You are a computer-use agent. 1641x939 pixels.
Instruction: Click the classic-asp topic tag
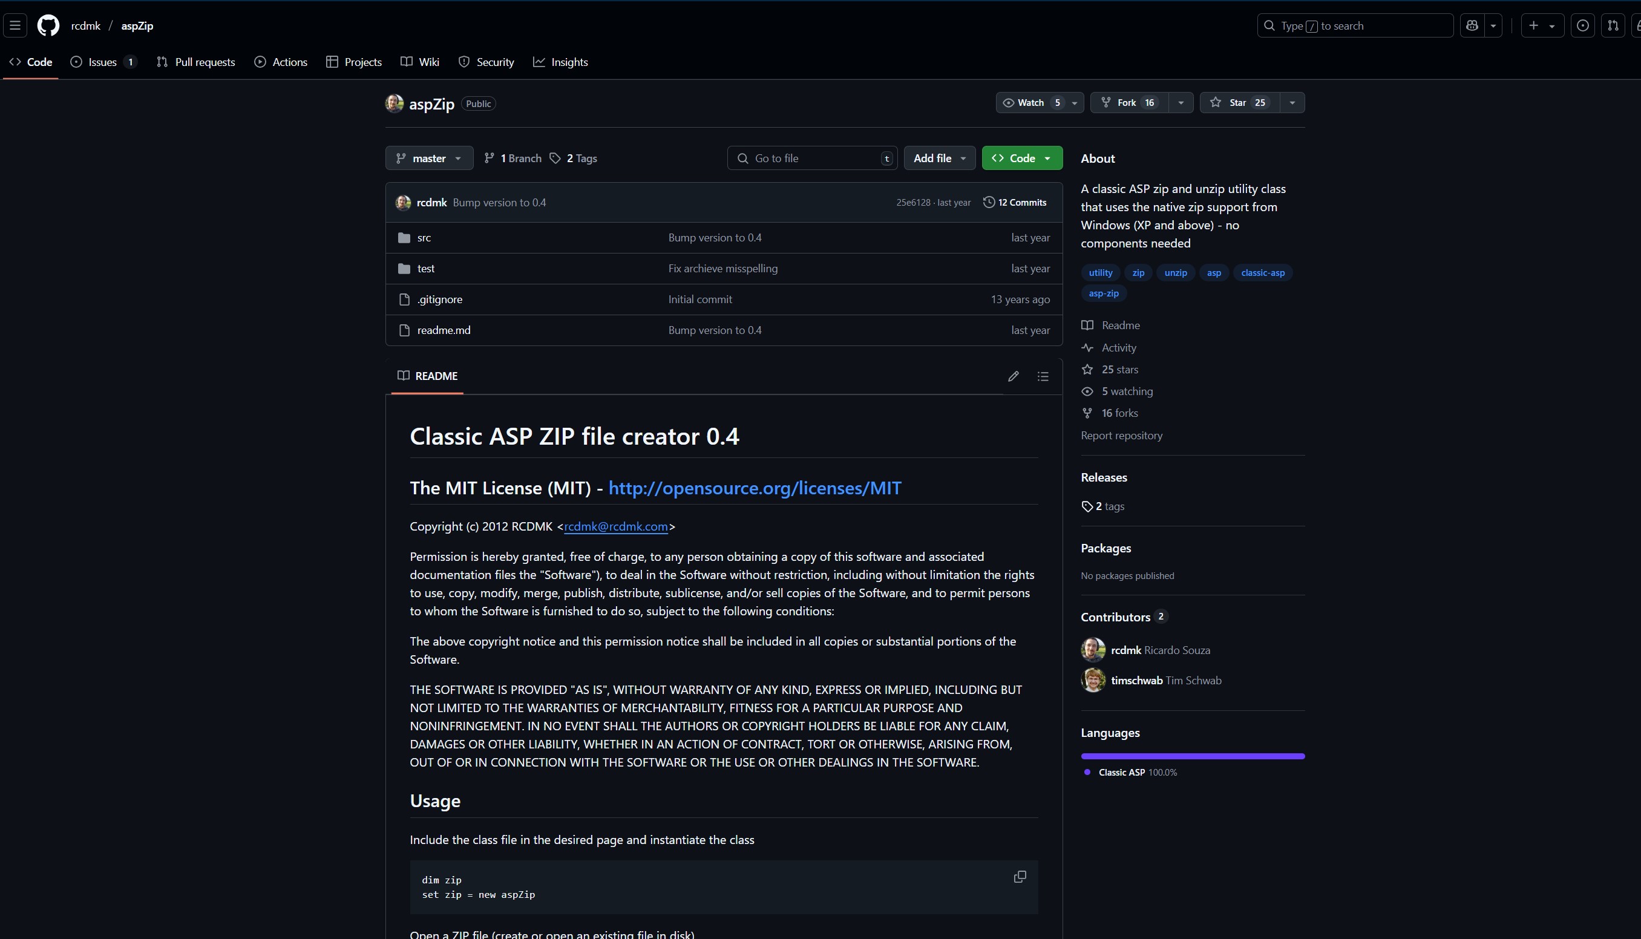click(1262, 273)
